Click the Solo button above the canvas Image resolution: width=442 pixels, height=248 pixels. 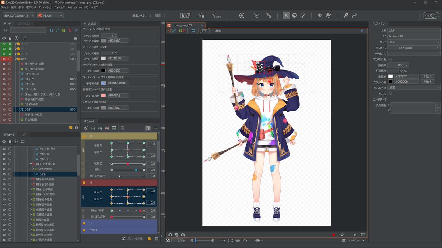(218, 30)
